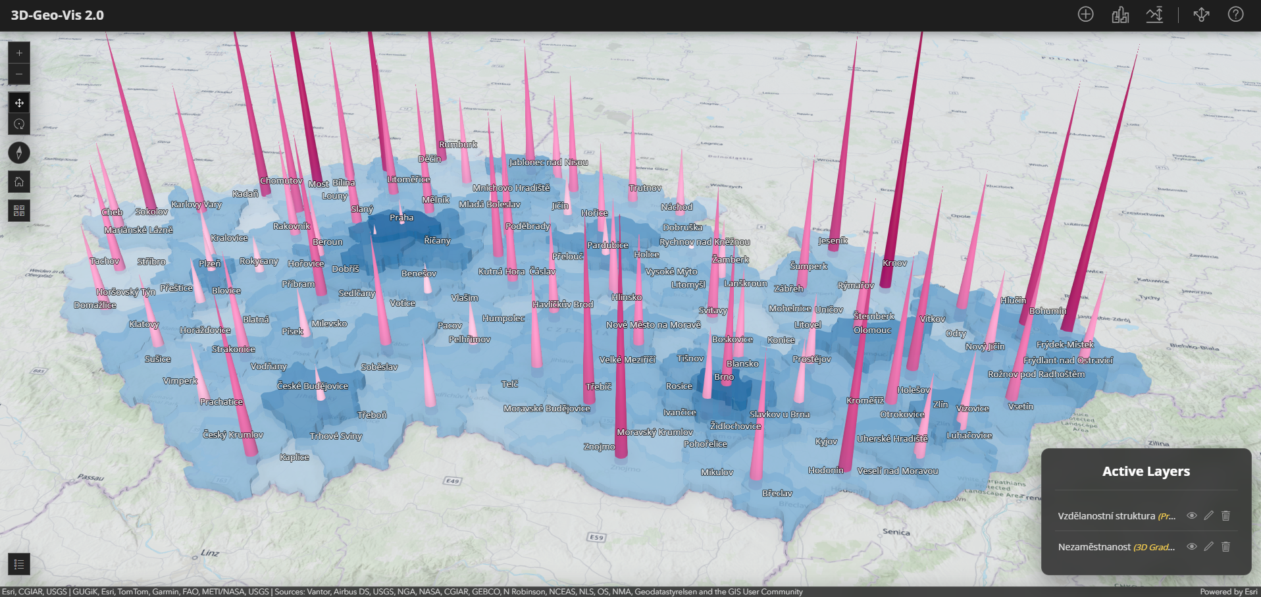Click the Pardubice map label

tap(608, 246)
